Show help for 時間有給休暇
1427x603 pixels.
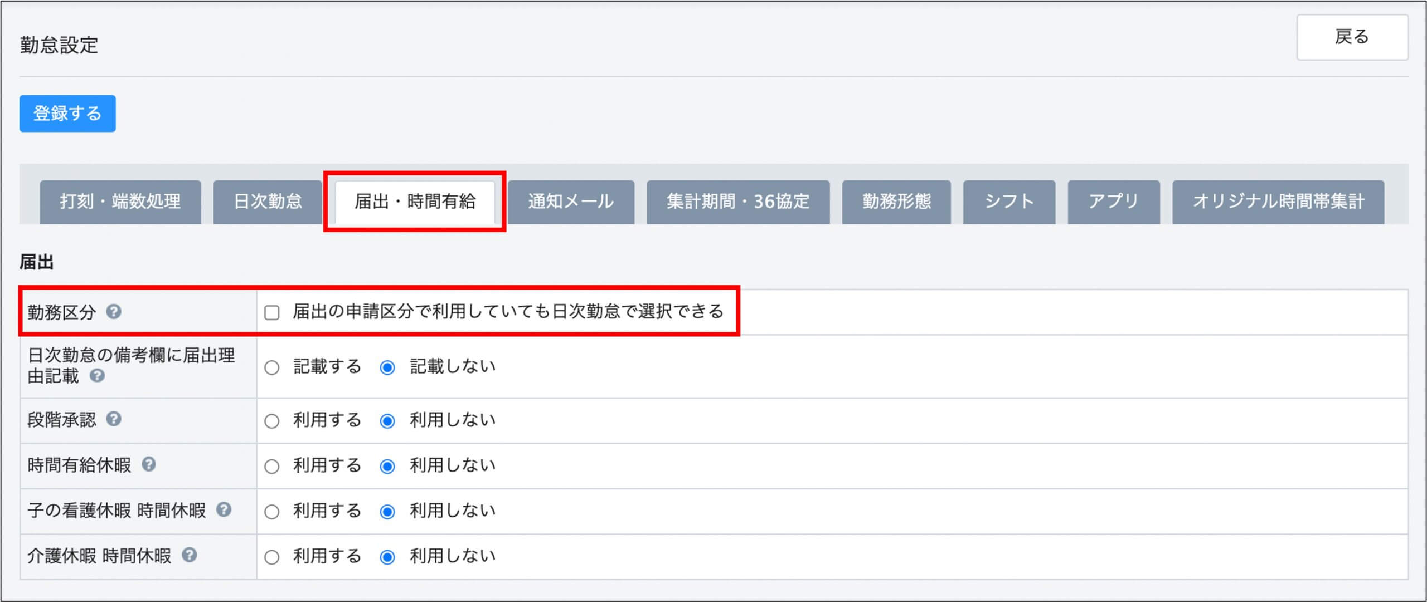click(x=149, y=464)
